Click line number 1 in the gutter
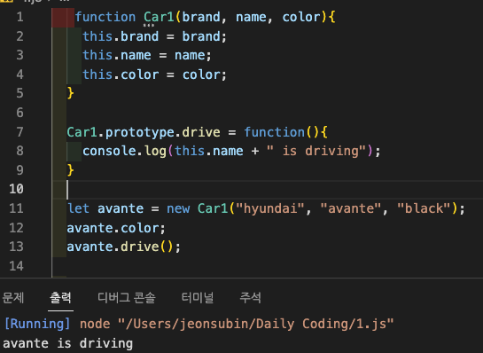The image size is (483, 353). (20, 17)
